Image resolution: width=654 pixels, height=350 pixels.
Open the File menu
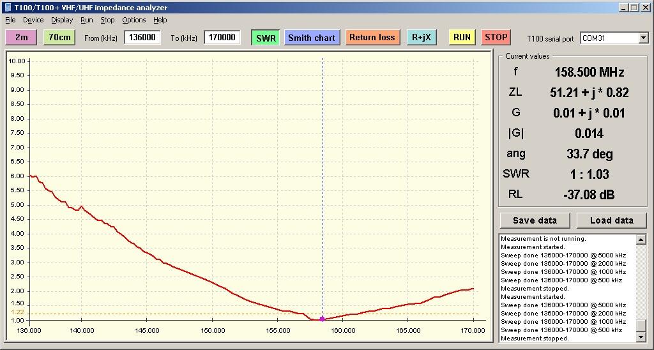pyautogui.click(x=10, y=20)
